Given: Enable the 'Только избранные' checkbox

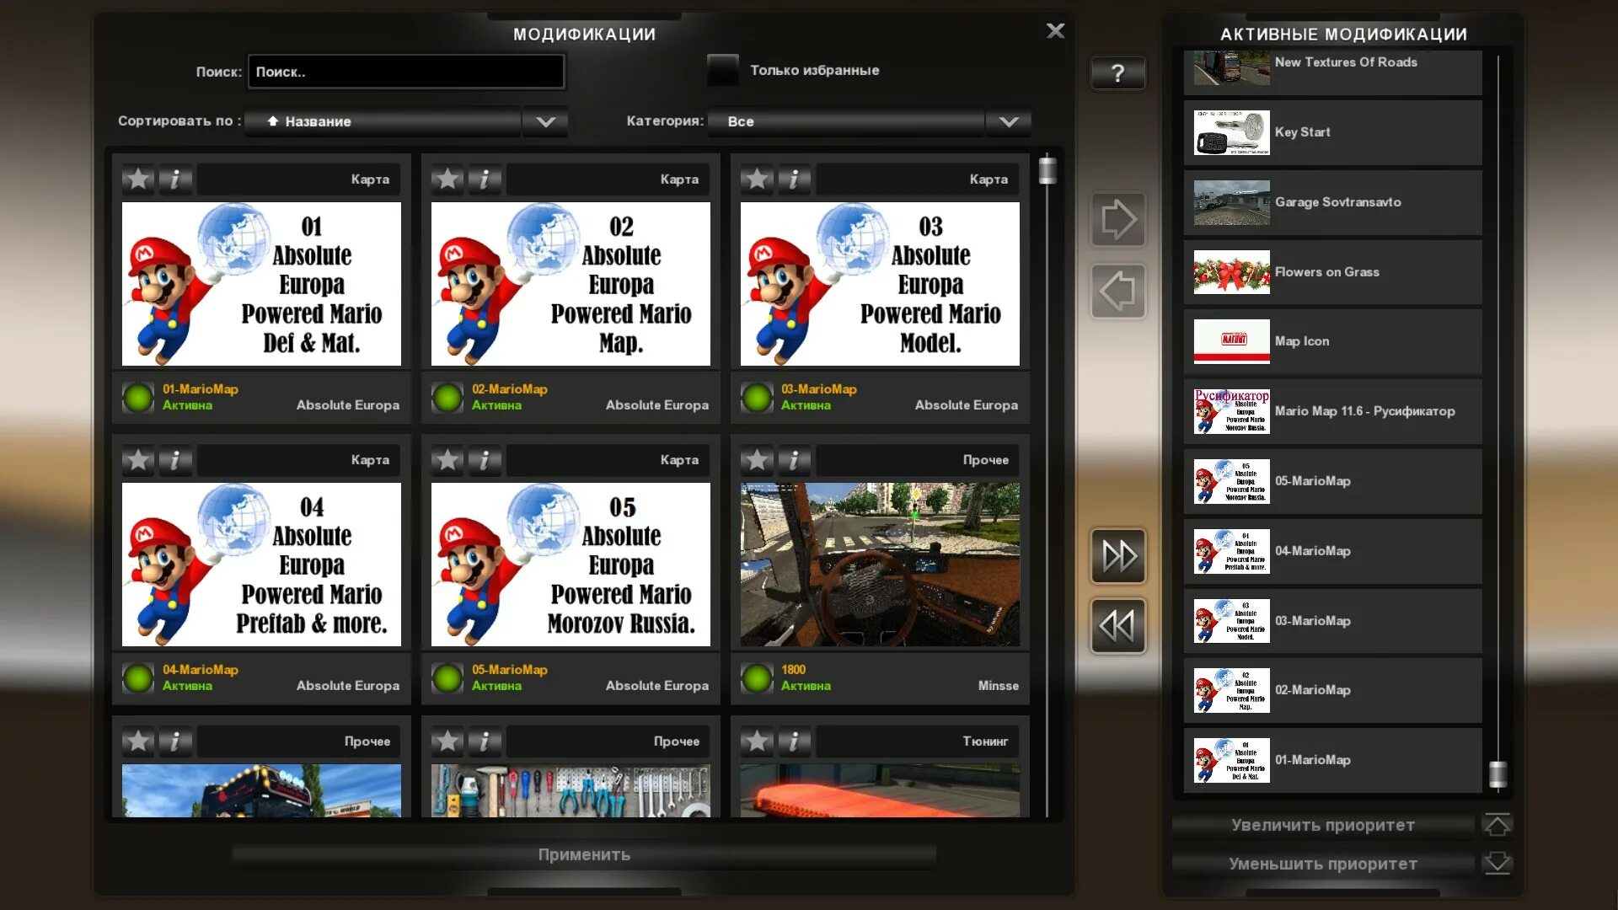Looking at the screenshot, I should (x=722, y=70).
